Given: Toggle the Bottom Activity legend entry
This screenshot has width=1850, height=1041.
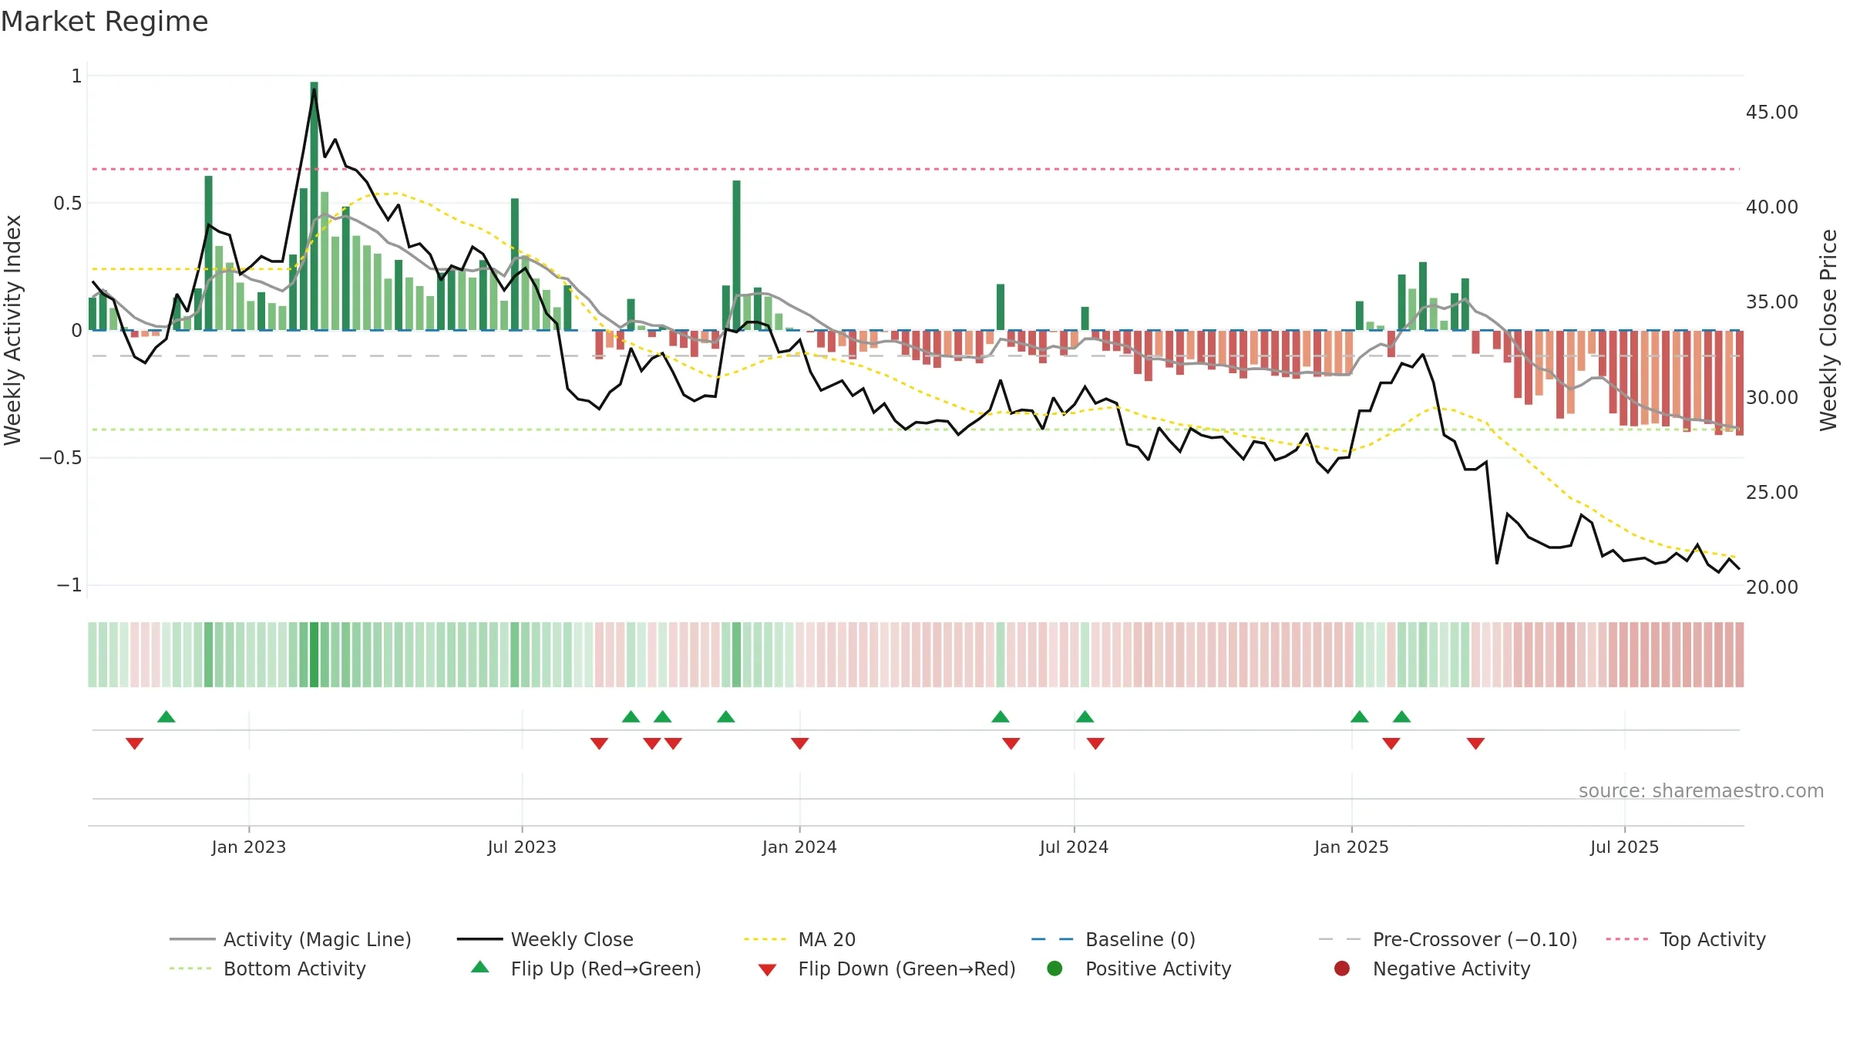Looking at the screenshot, I should coord(267,969).
